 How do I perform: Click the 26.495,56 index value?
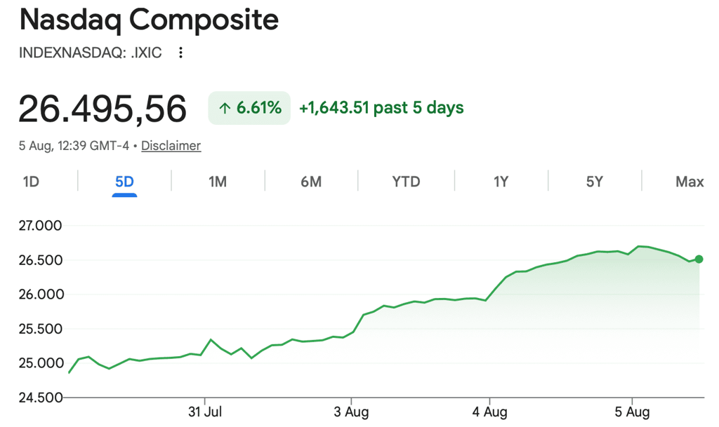click(x=103, y=109)
